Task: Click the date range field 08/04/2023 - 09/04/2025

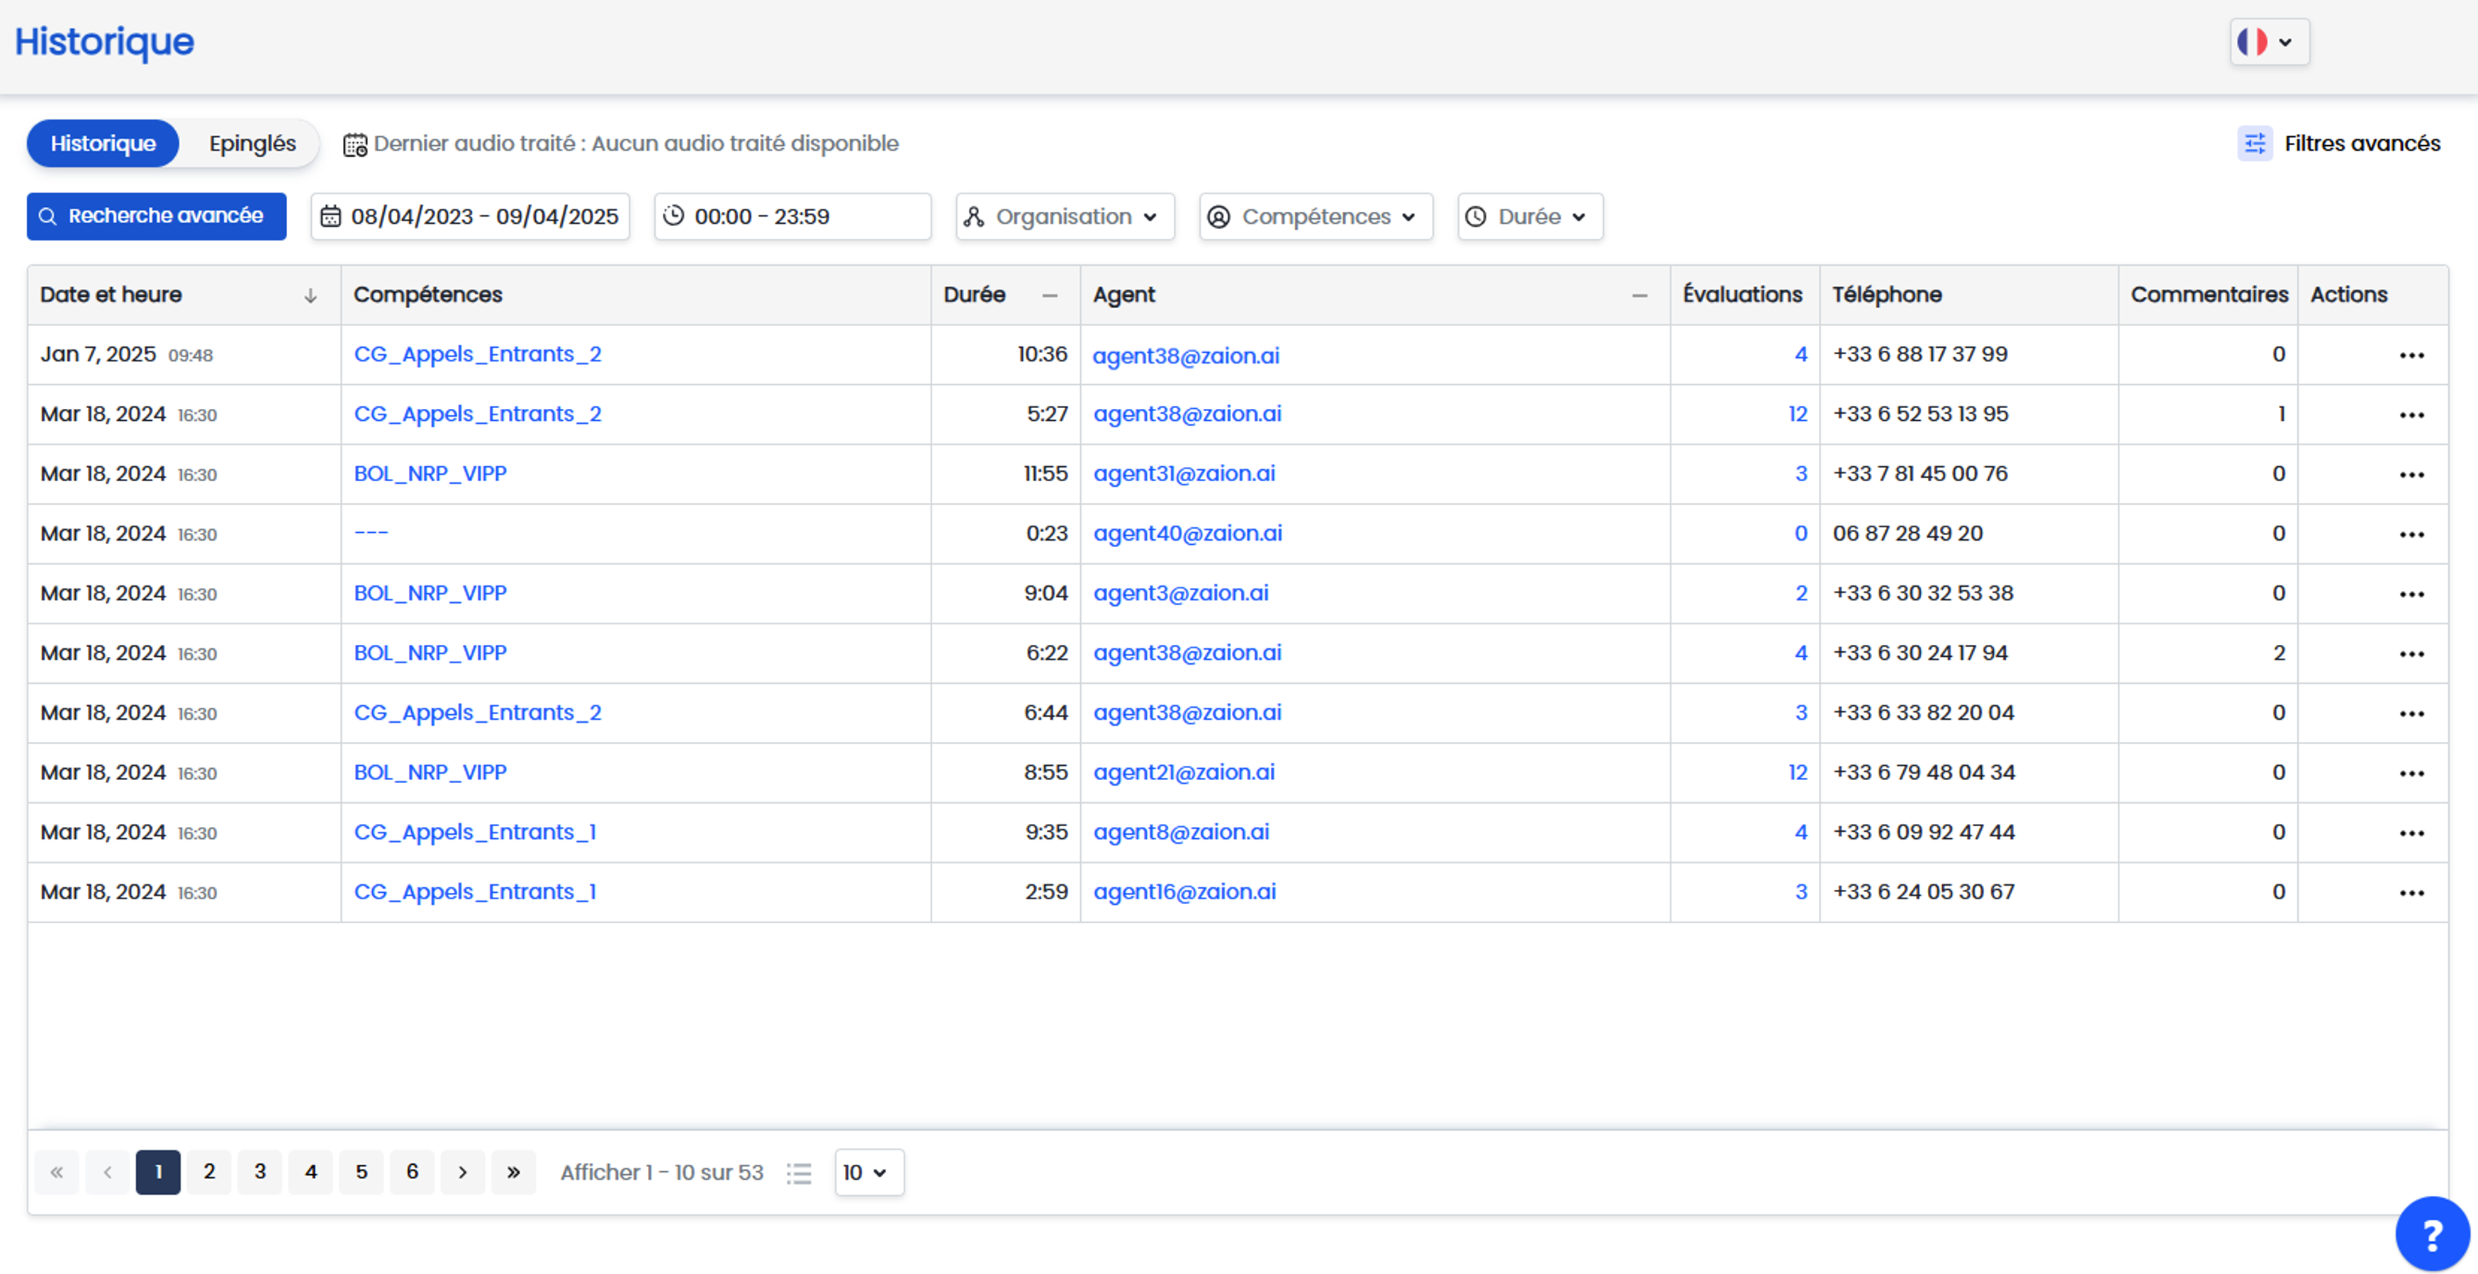Action: pos(471,216)
